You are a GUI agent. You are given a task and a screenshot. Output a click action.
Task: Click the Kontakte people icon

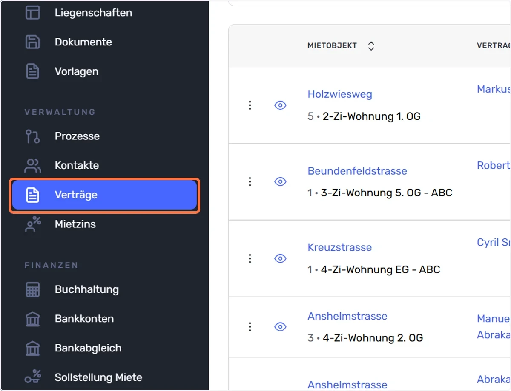click(x=33, y=166)
